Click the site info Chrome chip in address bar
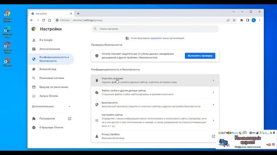The height and width of the screenshot is (155, 277). coord(63,20)
